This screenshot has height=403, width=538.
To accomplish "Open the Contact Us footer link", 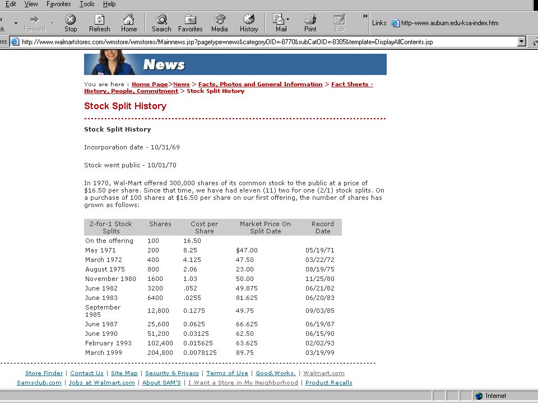I will click(87, 373).
